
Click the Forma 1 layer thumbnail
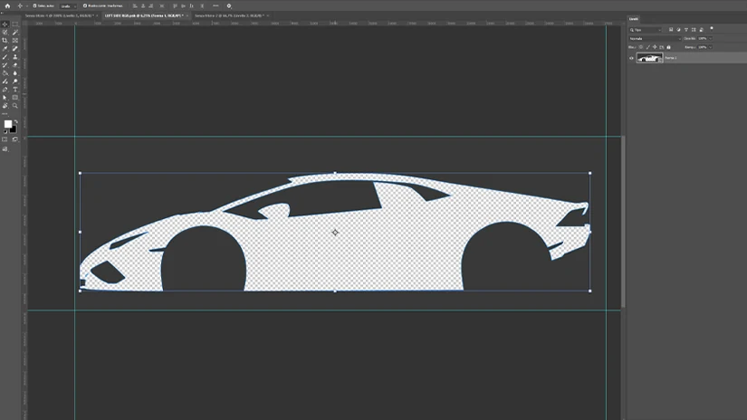pos(649,58)
